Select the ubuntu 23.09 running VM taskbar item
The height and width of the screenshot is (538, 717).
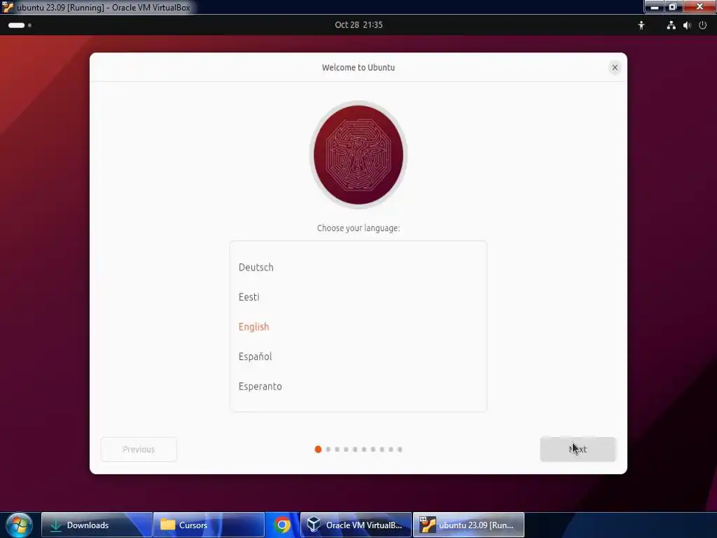pyautogui.click(x=468, y=525)
